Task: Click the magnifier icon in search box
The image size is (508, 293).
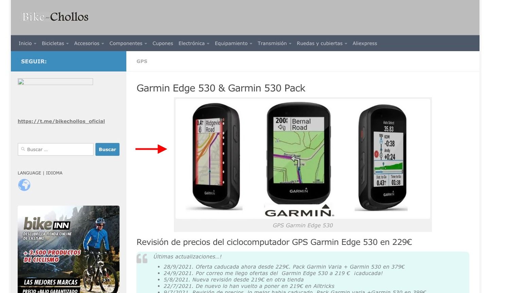Action: coord(23,149)
